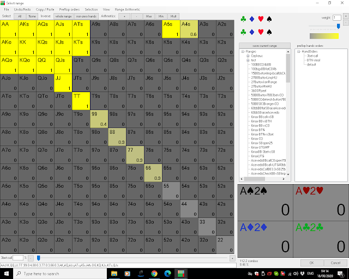This screenshot has height=279, width=349.
Task: Click the A♠2♠ spades combo cell
Action: (x=266, y=203)
